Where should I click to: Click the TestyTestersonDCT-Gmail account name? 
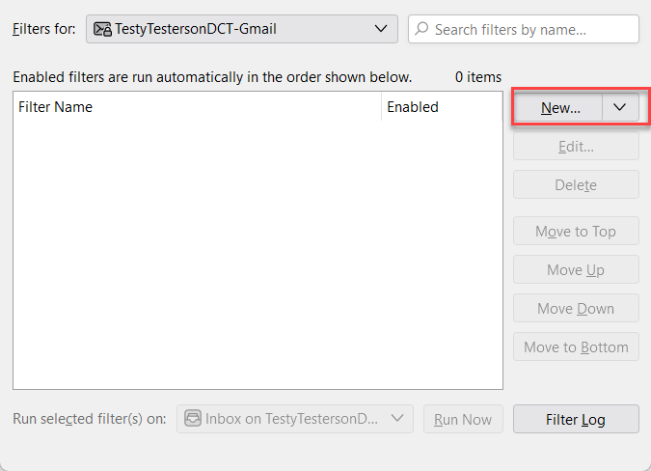click(196, 29)
